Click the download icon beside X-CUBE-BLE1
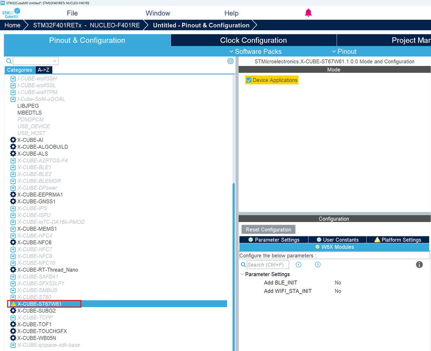The image size is (431, 351). click(13, 167)
